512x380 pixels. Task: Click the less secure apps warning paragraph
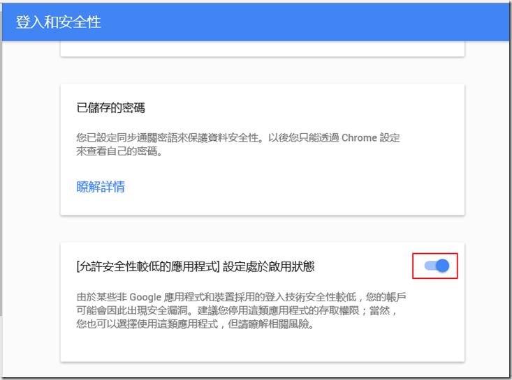(x=241, y=311)
